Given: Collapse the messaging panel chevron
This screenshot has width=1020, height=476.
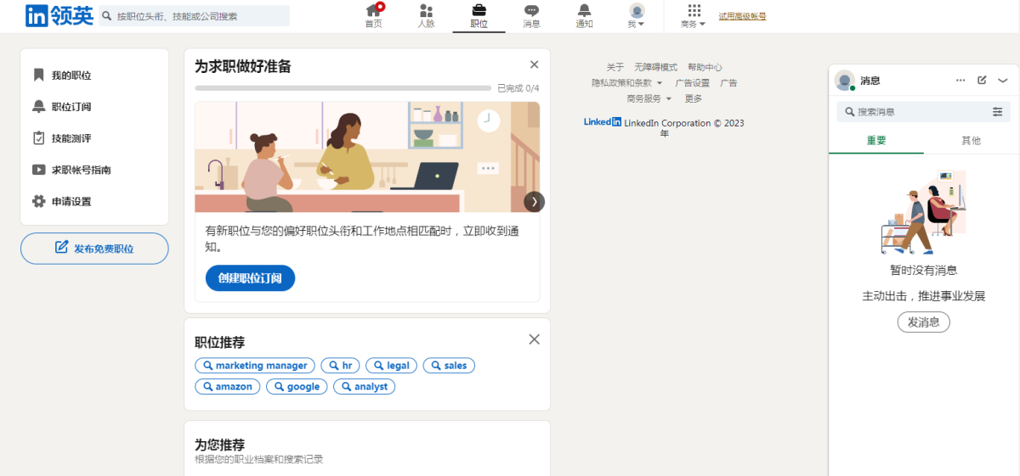Looking at the screenshot, I should 1003,81.
